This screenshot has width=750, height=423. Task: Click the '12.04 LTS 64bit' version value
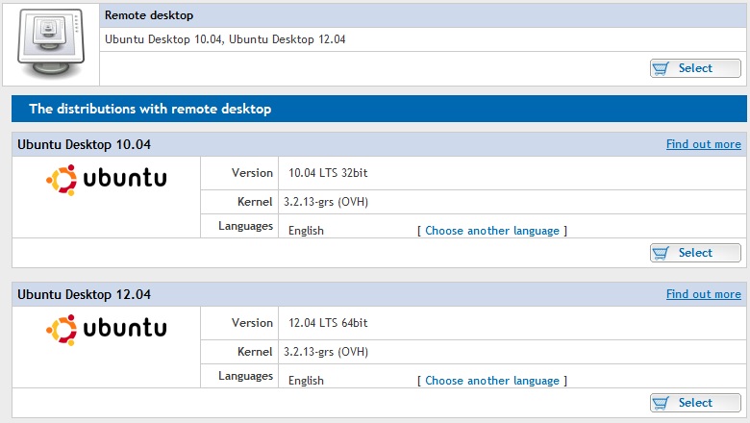click(x=328, y=323)
